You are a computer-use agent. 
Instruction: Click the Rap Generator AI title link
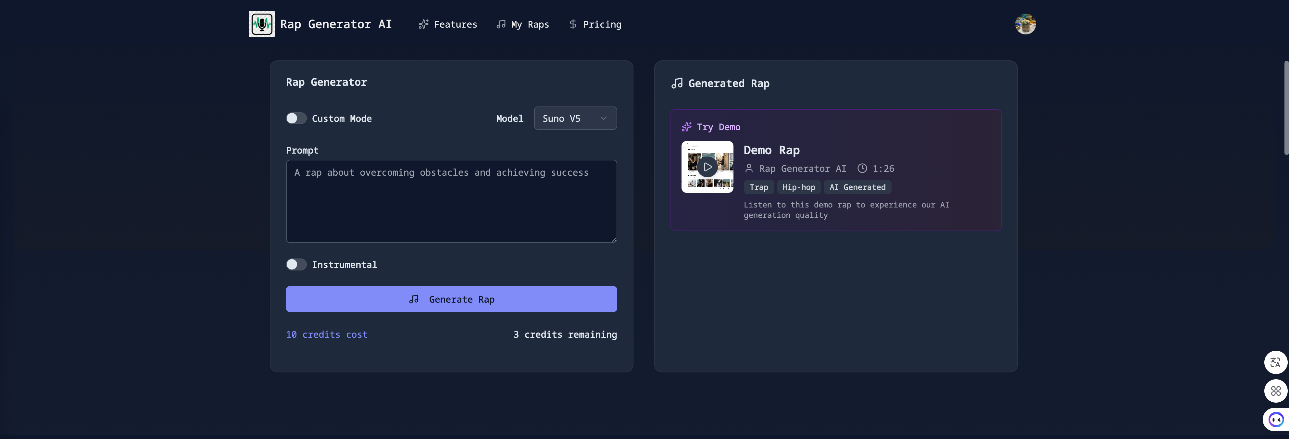pos(336,25)
